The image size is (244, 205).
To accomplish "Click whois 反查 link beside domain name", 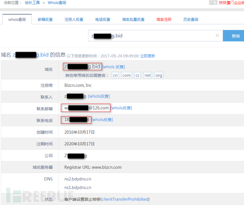I will coord(114,67).
